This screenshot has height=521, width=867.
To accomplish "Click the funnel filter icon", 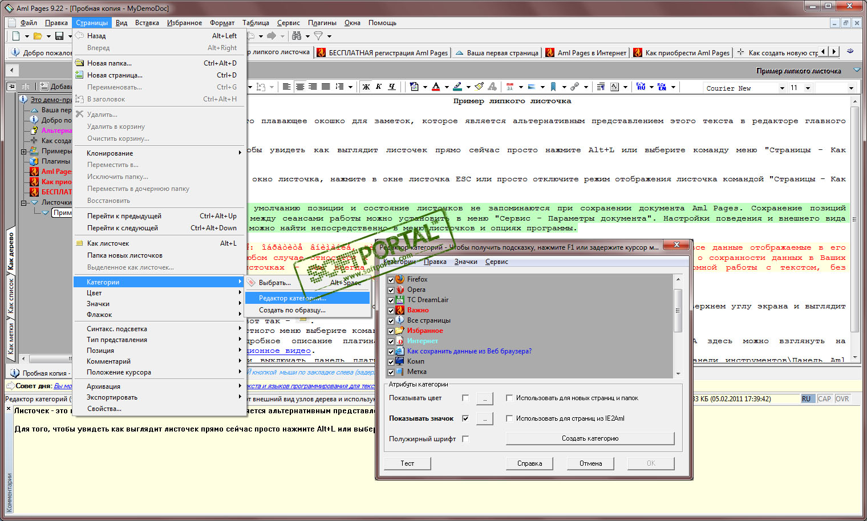I will [318, 36].
